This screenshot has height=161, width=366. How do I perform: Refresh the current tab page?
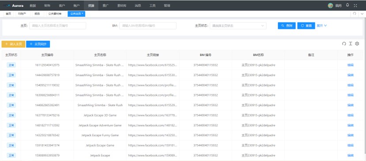point(355,14)
